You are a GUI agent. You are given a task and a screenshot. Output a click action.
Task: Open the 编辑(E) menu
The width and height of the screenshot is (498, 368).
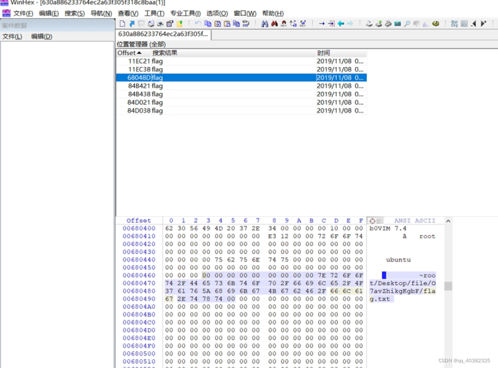point(49,13)
